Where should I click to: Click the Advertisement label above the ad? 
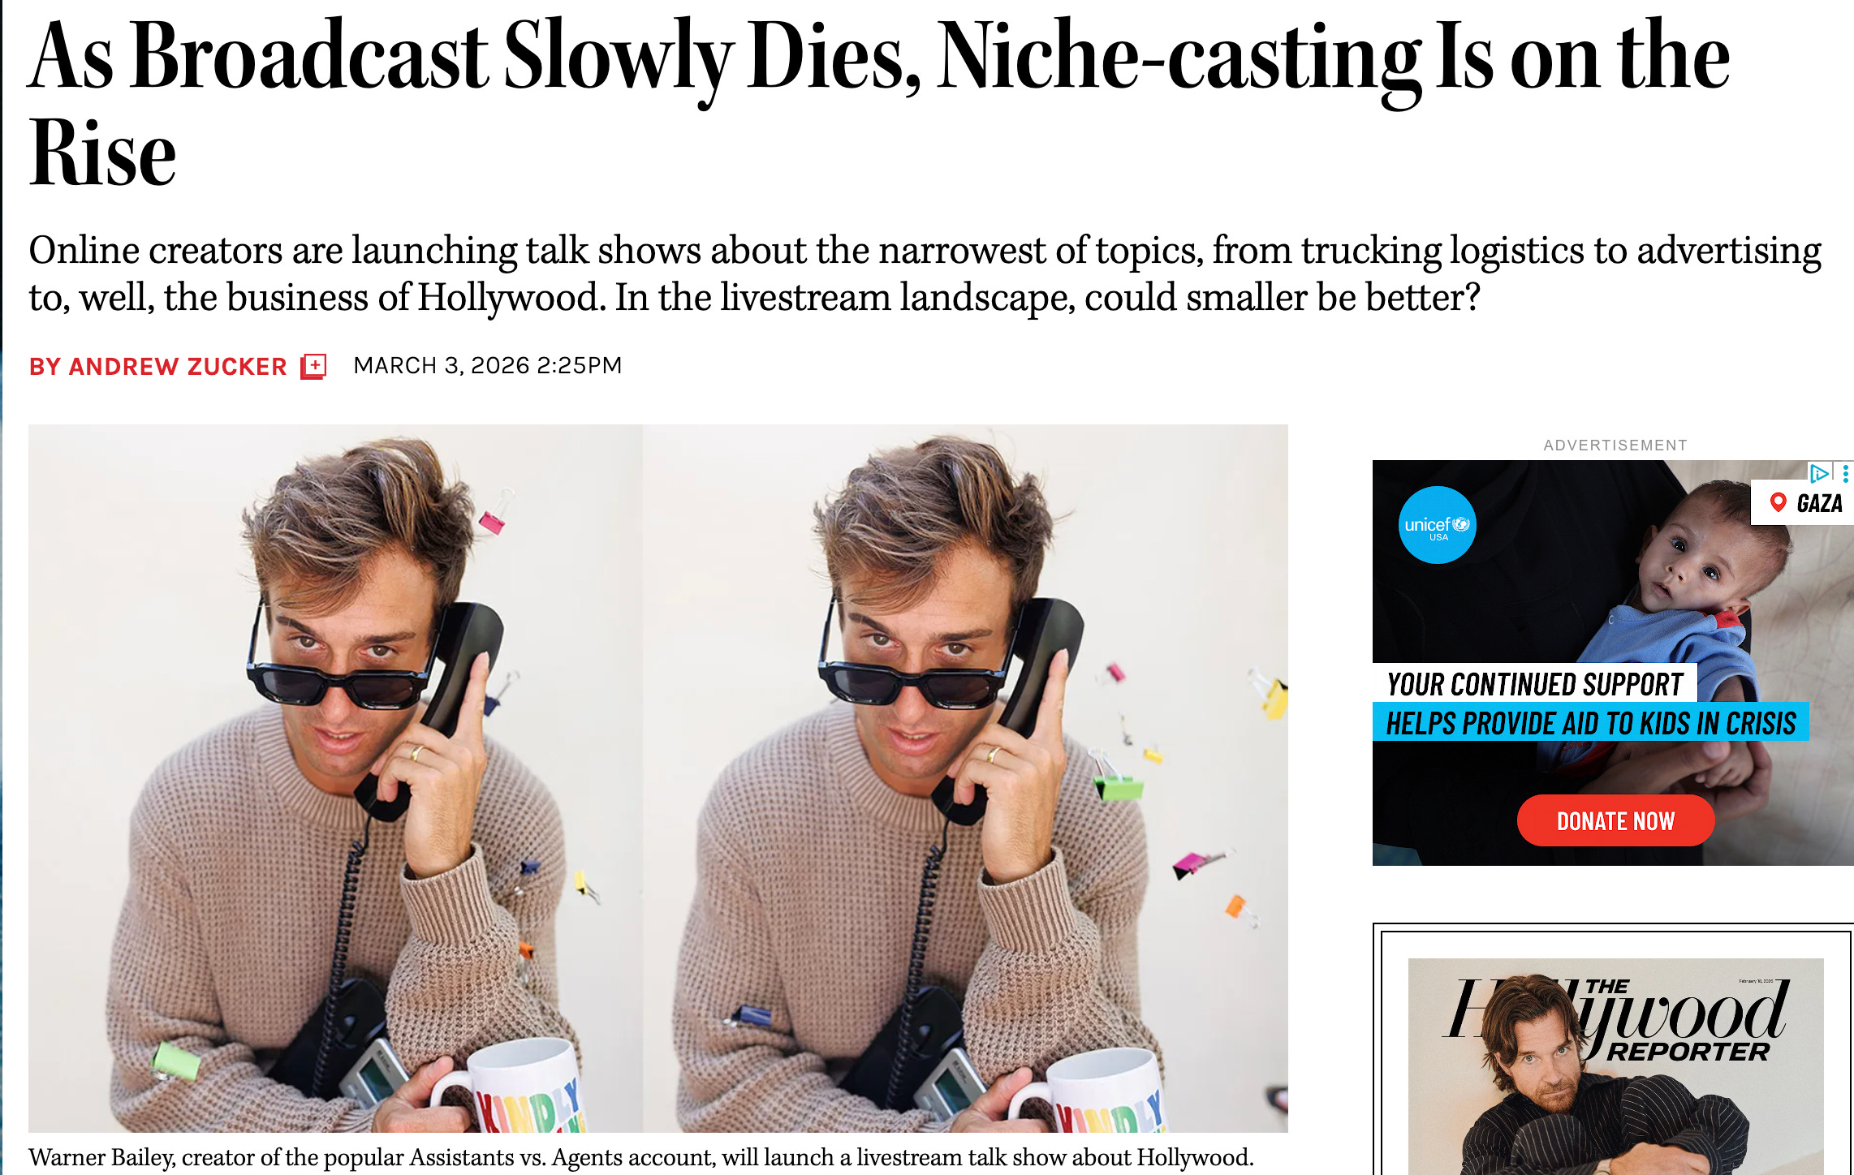[1615, 445]
